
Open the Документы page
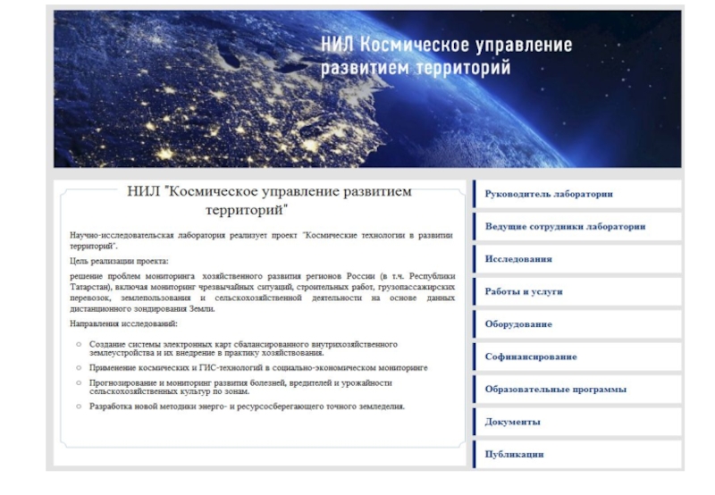(512, 422)
